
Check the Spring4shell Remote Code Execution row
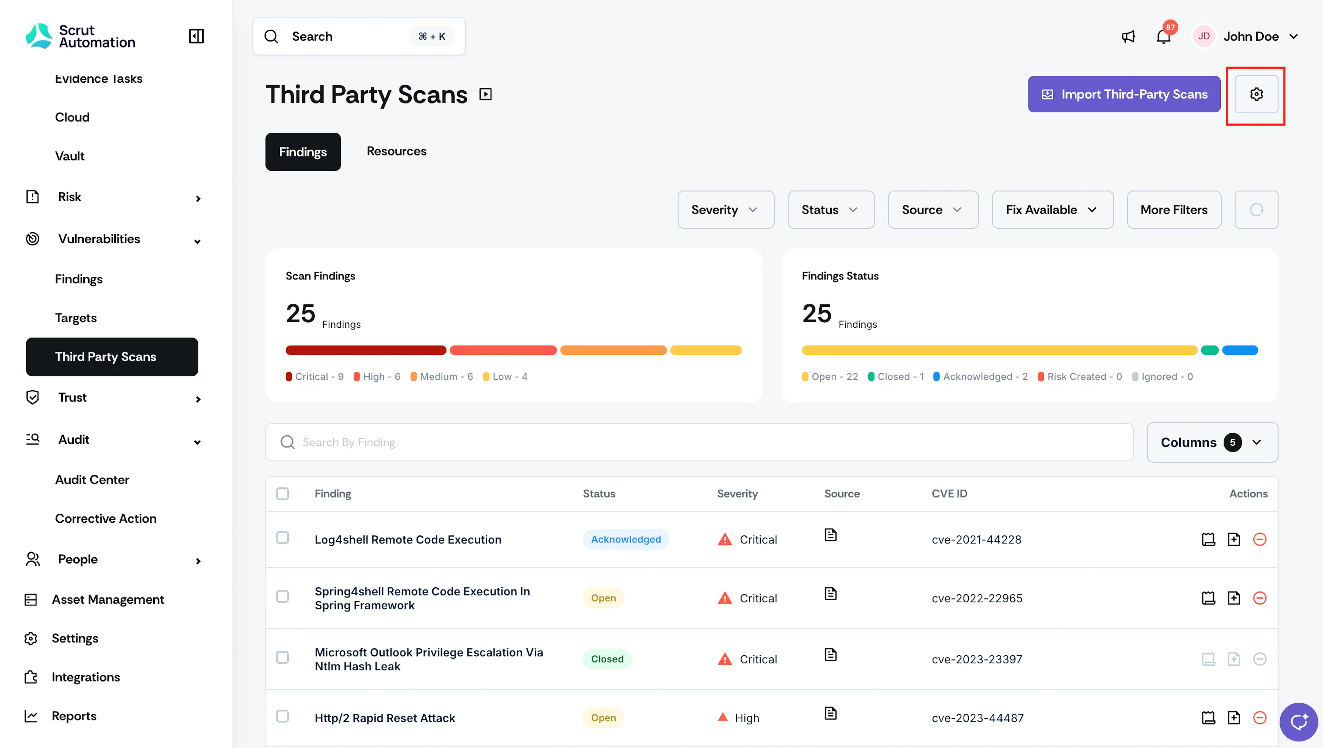283,596
